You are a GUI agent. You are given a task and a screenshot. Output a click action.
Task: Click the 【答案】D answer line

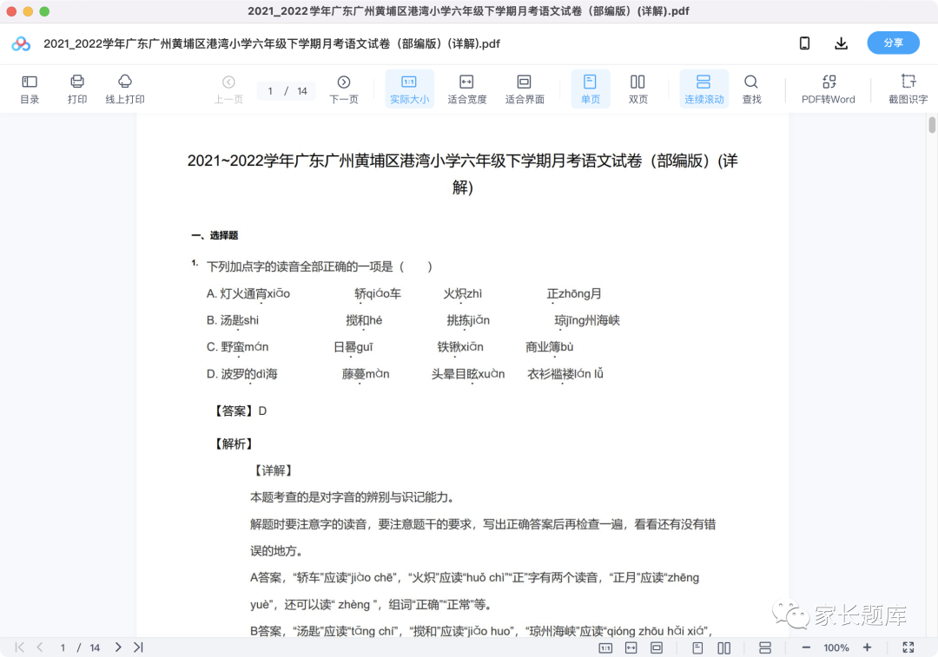point(241,411)
